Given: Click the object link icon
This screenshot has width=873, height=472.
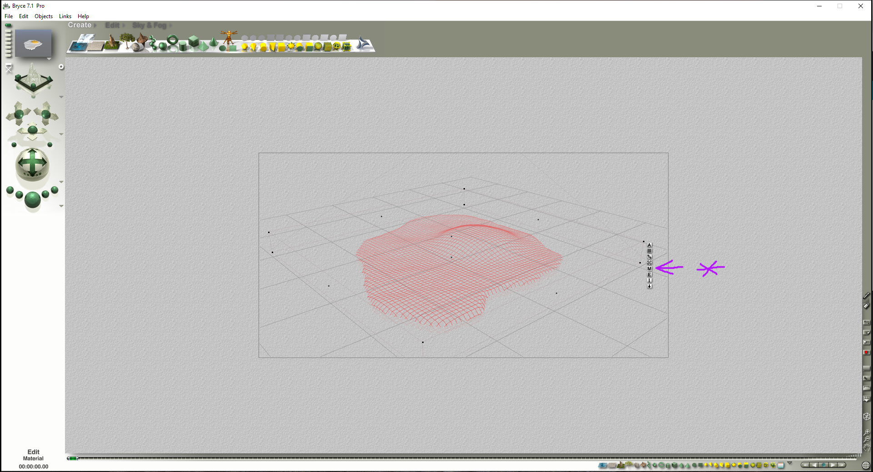Looking at the screenshot, I should click(649, 257).
